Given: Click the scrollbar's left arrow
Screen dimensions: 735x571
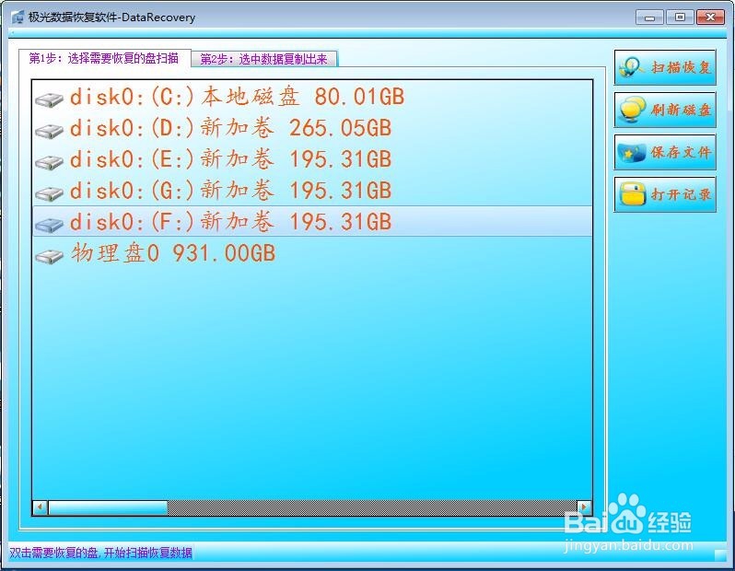Looking at the screenshot, I should pos(40,507).
